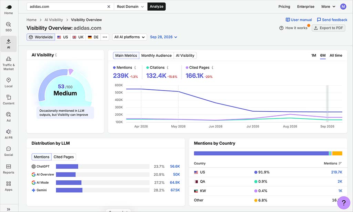
Task: Open the Pricing link
Action: click(284, 7)
